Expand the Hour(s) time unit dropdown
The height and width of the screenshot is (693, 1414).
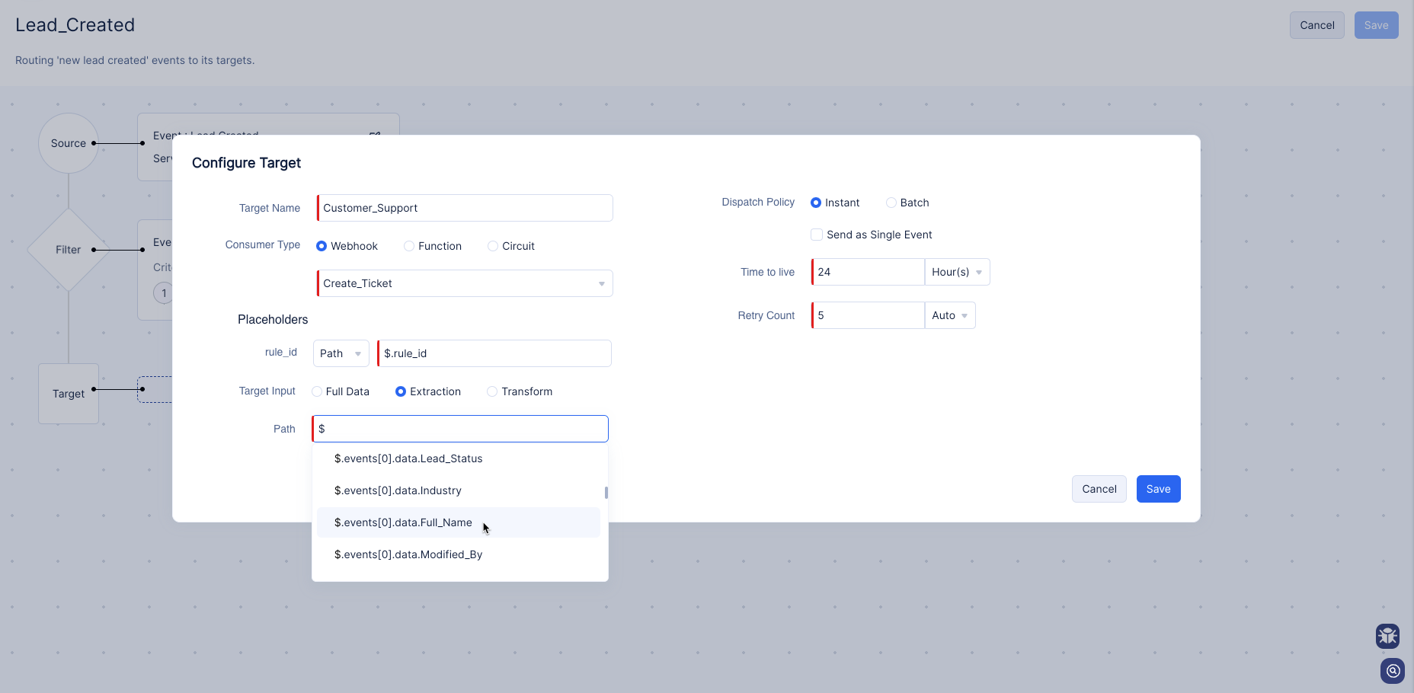click(957, 272)
